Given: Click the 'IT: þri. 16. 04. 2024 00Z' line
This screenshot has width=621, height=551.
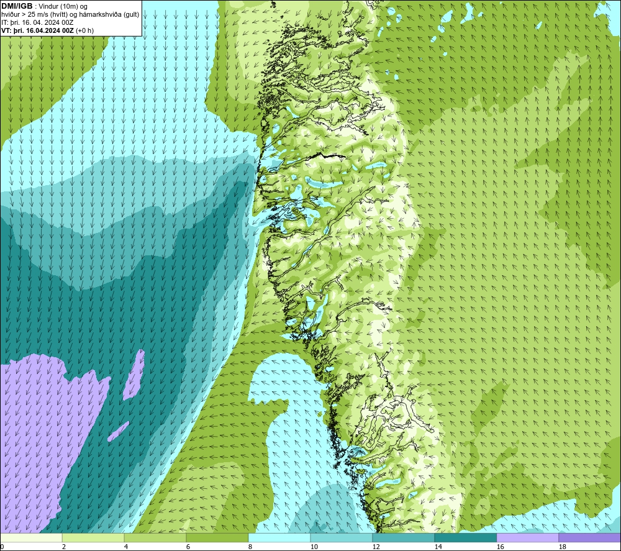Looking at the screenshot, I should 37,22.
